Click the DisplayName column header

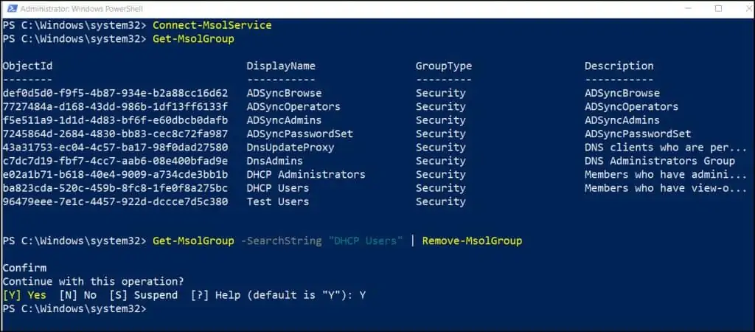(281, 66)
